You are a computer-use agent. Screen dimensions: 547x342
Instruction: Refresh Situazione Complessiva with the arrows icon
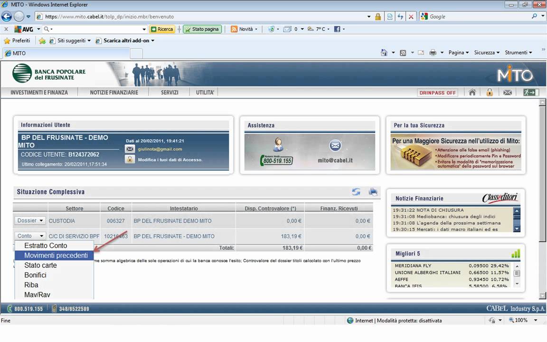[356, 191]
